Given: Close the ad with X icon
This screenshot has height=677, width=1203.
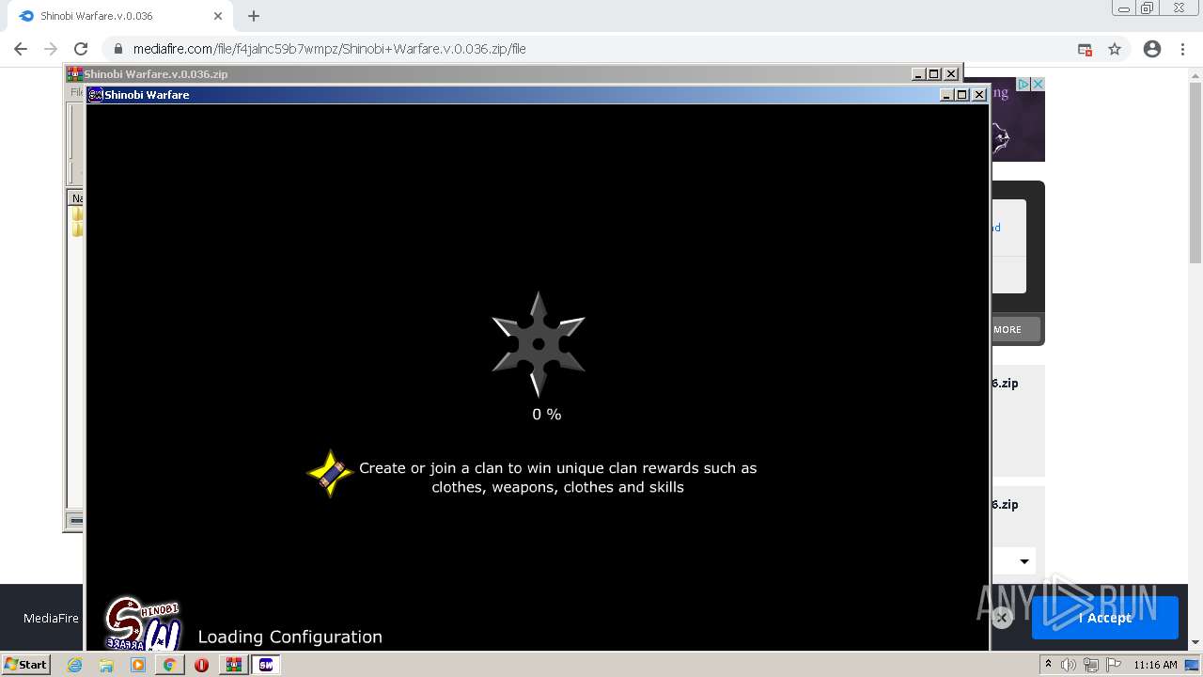Looking at the screenshot, I should (x=1038, y=84).
